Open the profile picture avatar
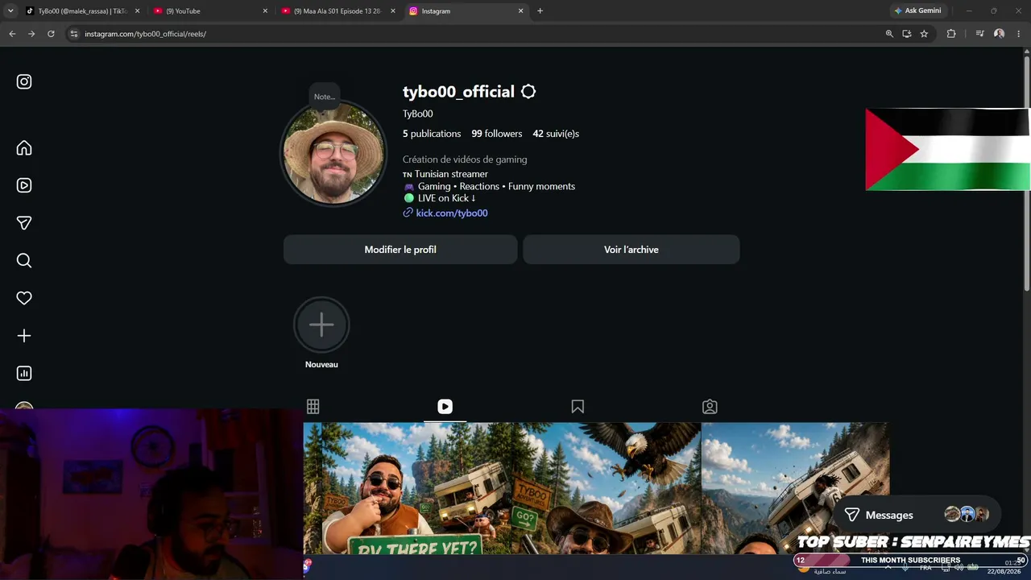The height and width of the screenshot is (580, 1031). pos(333,153)
